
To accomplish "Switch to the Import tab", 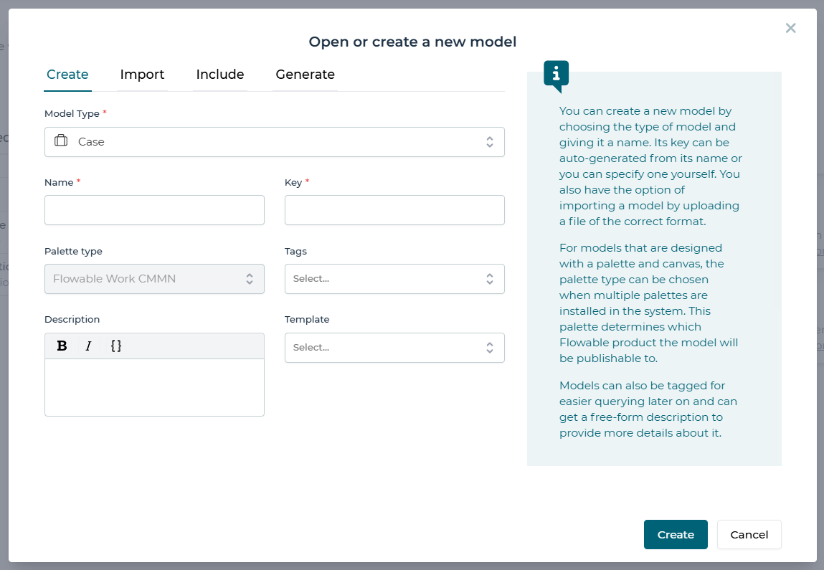I will 142,75.
